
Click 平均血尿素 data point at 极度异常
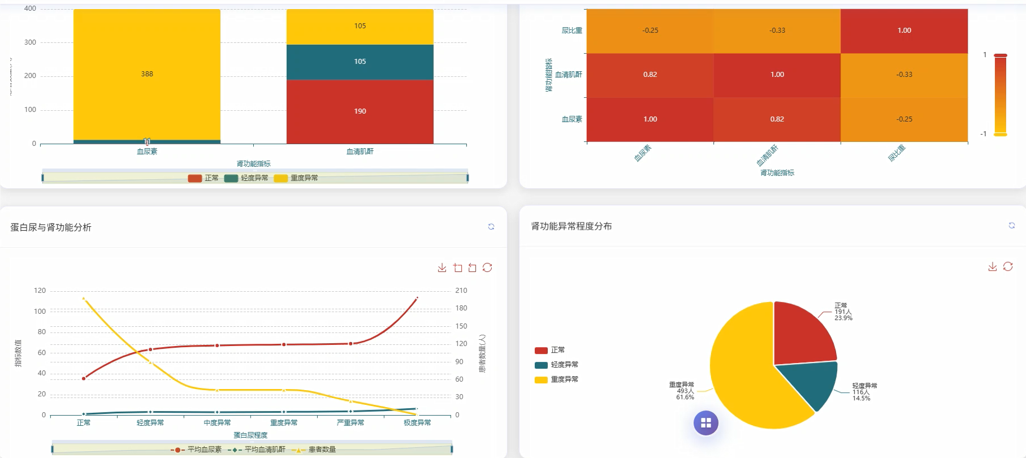tap(417, 298)
